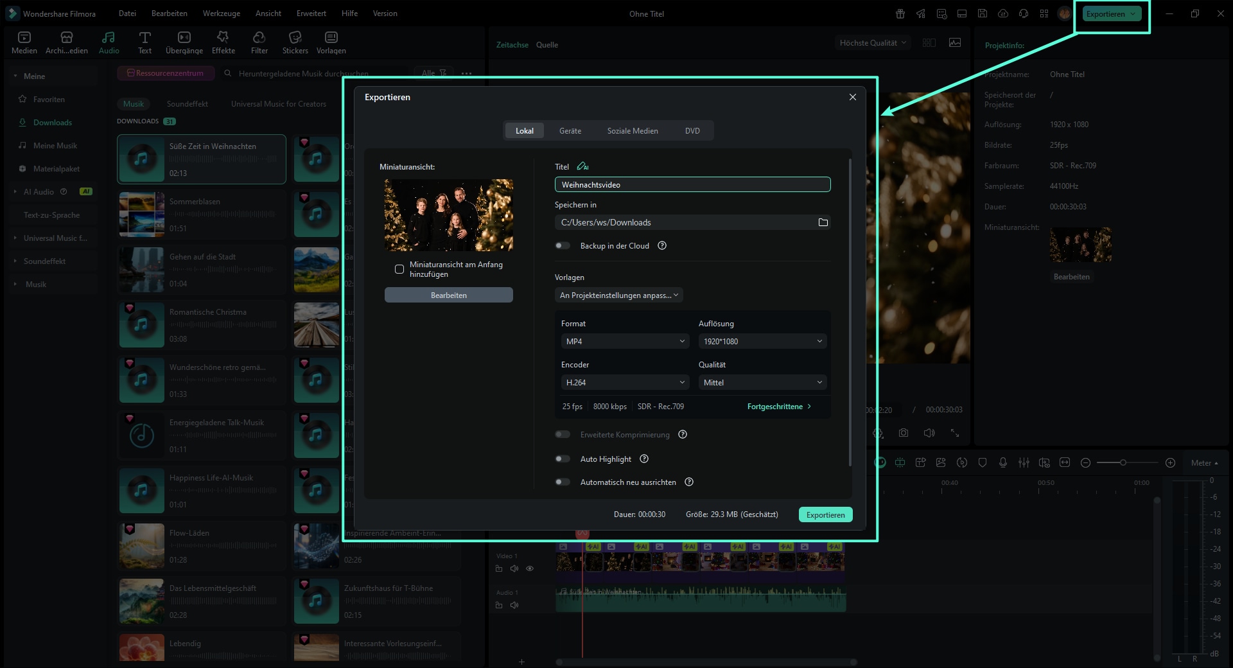Switch to the Soziale Medien tab
The image size is (1233, 668).
[632, 130]
